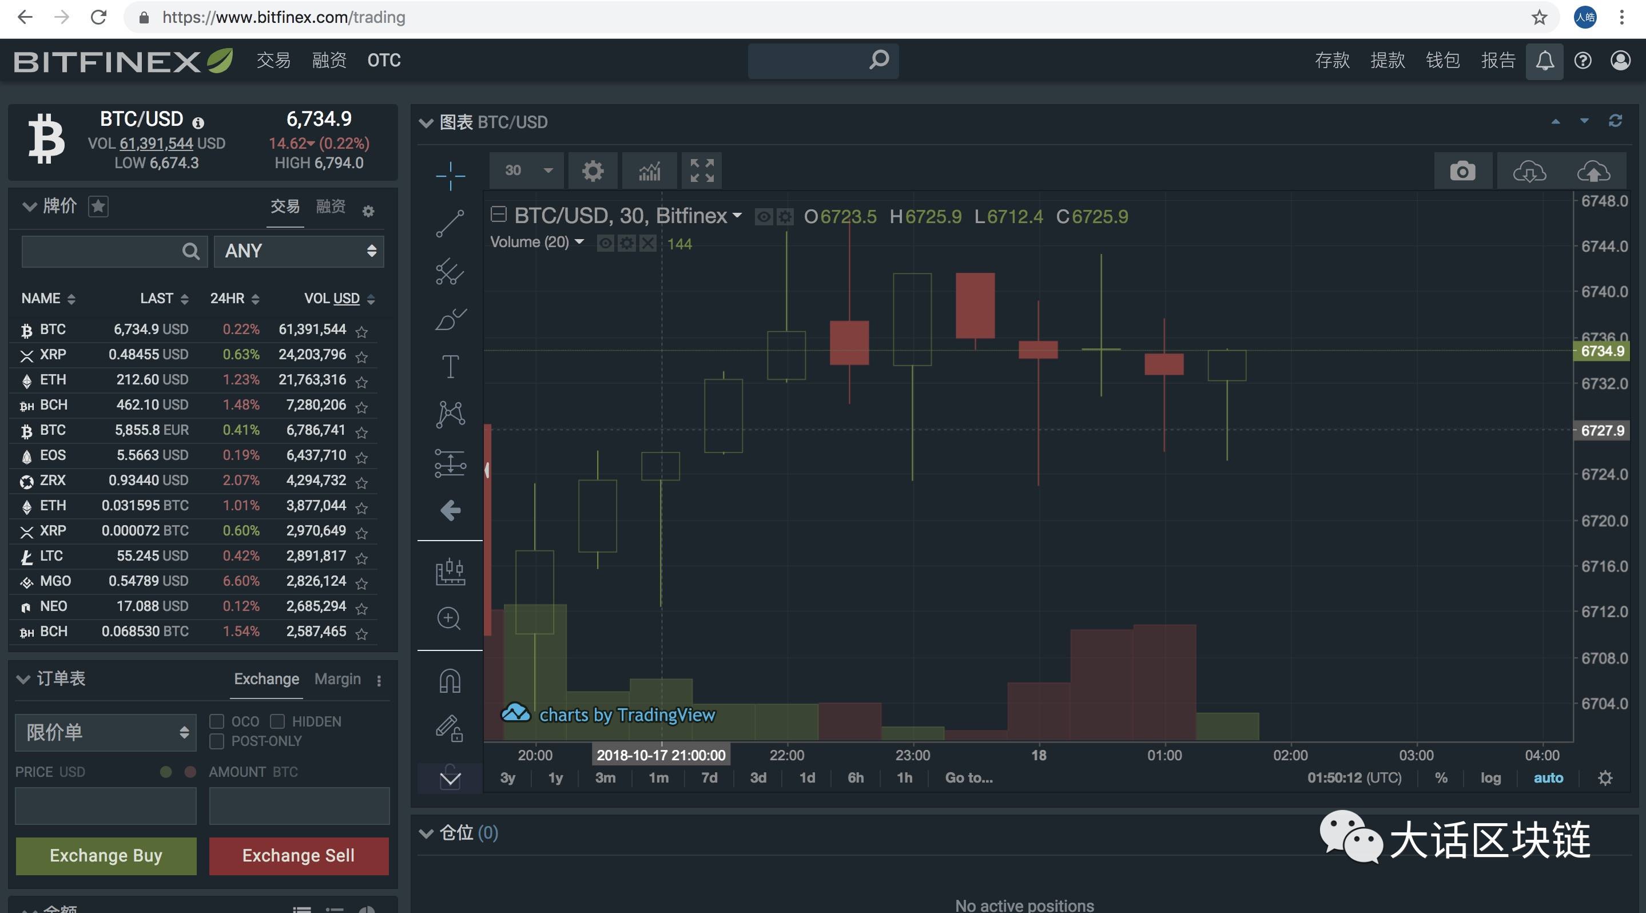The height and width of the screenshot is (913, 1646).
Task: Enable the OCO checkbox
Action: (x=217, y=721)
